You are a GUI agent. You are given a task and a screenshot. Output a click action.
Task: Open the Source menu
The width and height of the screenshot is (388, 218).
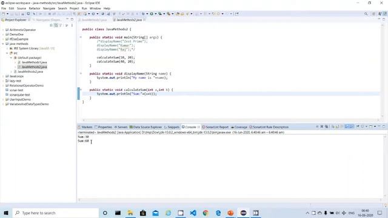[x=21, y=8]
